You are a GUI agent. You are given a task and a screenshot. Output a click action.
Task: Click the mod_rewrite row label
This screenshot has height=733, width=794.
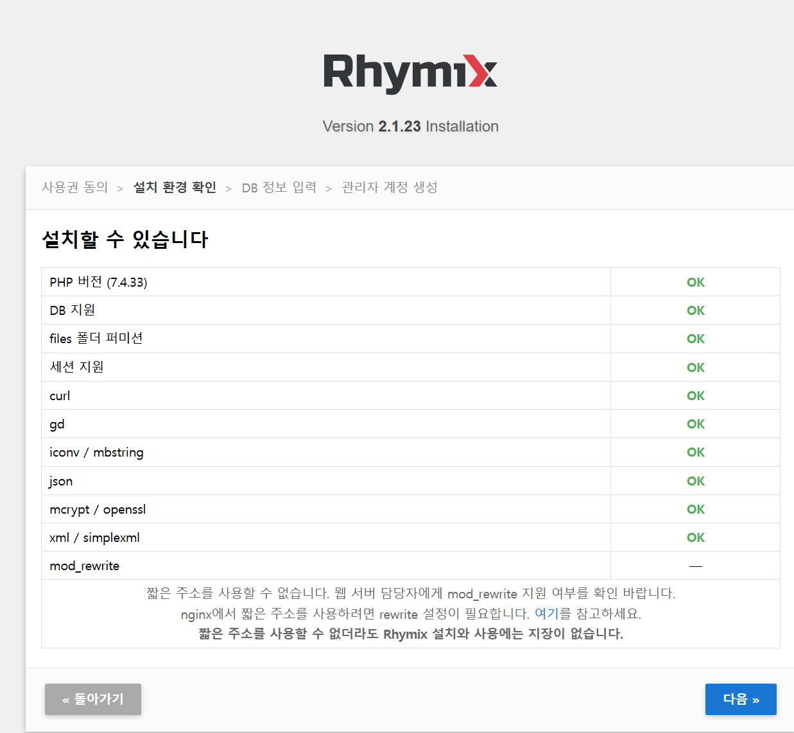coord(84,566)
